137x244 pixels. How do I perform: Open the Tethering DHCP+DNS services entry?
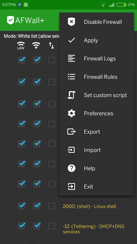93,229
